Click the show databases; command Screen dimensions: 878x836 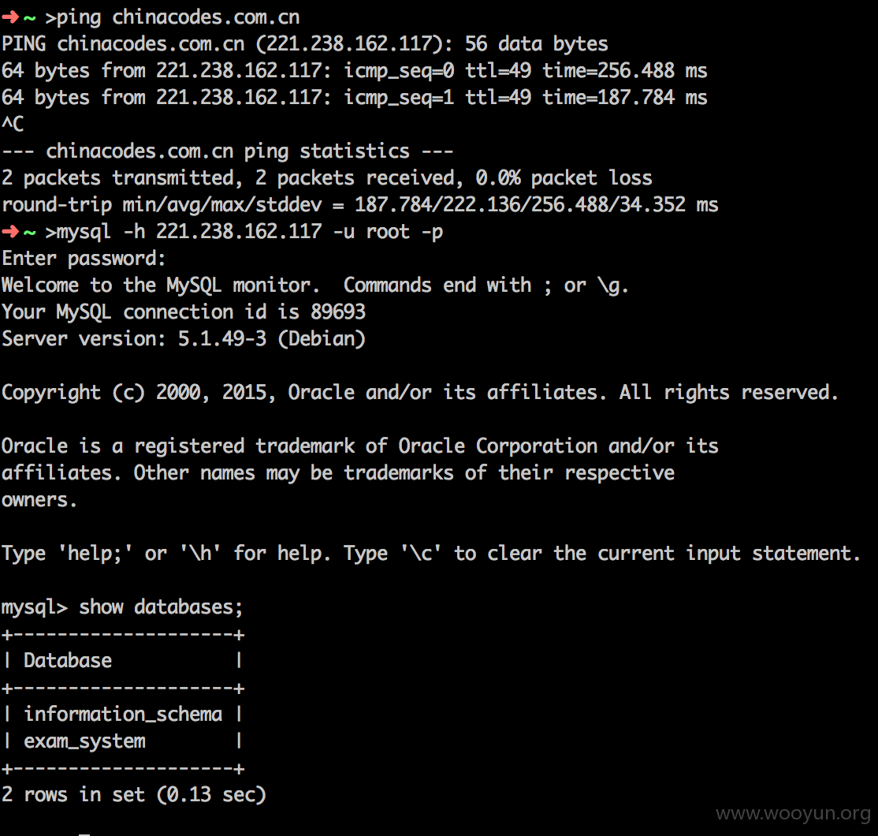tap(161, 607)
